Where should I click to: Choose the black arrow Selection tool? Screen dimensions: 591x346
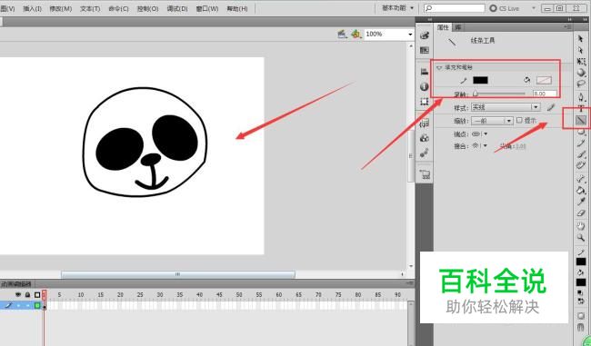pyautogui.click(x=580, y=38)
